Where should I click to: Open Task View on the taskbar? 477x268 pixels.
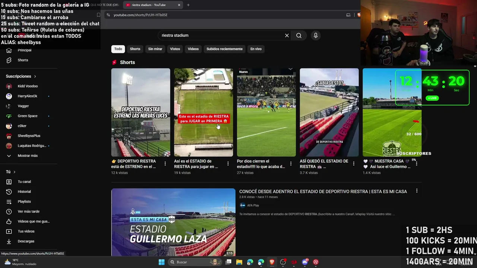pos(228,262)
